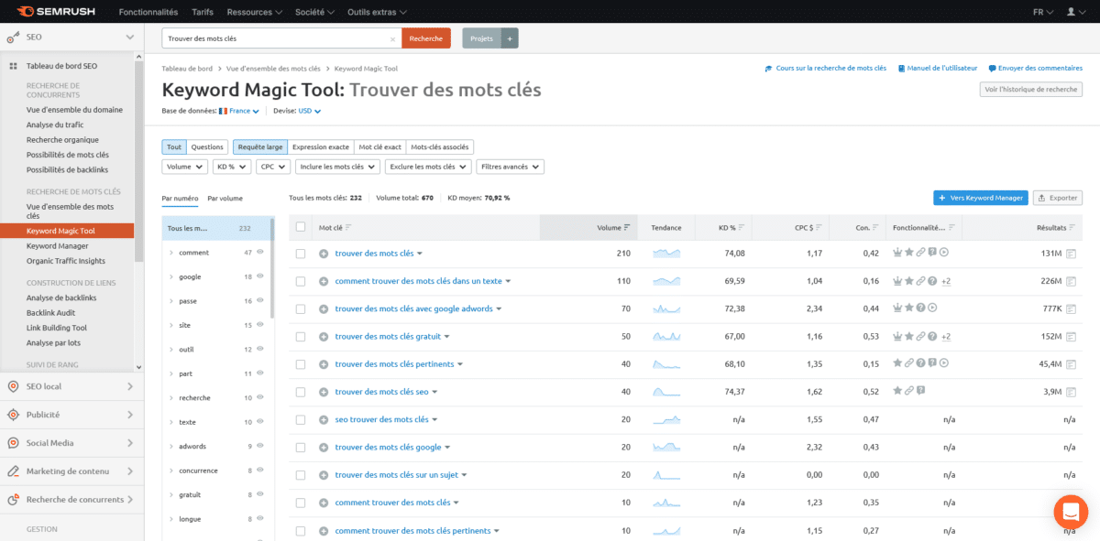Add 'trouver des mots clés' with plus icon
Screen dimensions: 1100x541
(x=324, y=254)
